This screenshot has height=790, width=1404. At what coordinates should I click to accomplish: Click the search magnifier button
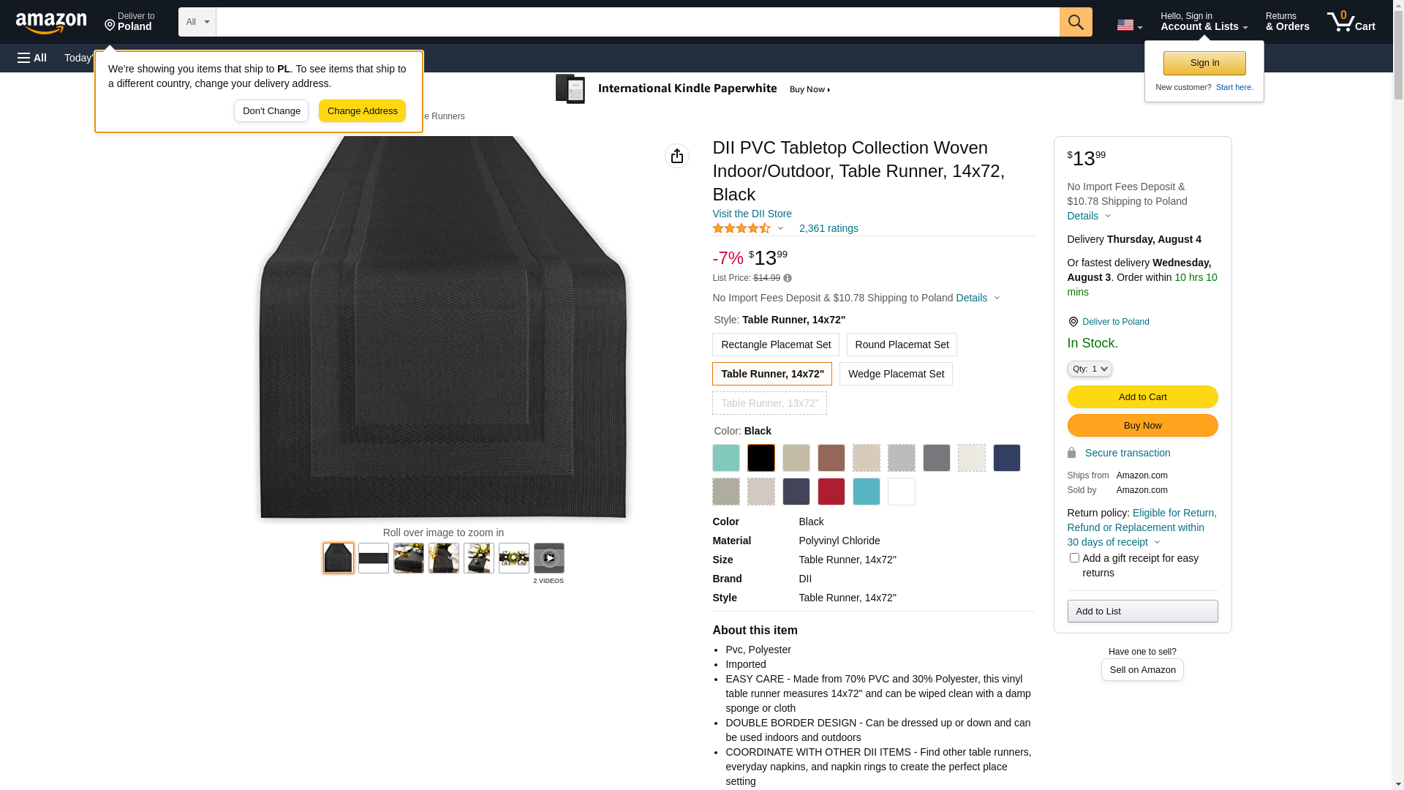(1075, 22)
